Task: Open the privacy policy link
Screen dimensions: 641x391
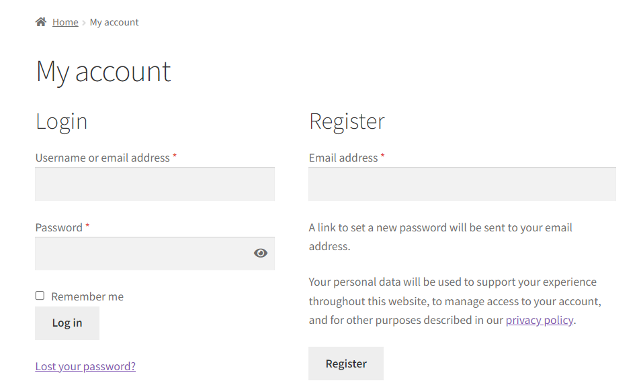Action: coord(540,320)
